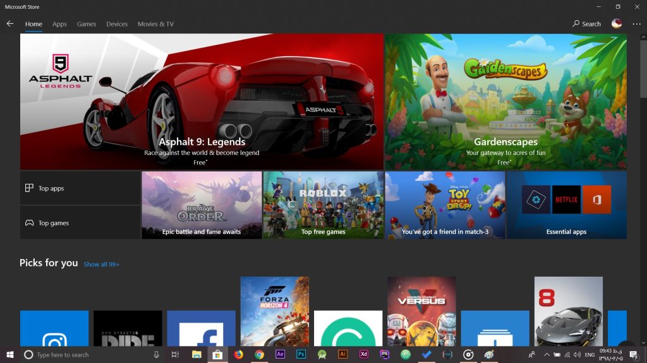Click the back arrow in Store header

point(9,24)
